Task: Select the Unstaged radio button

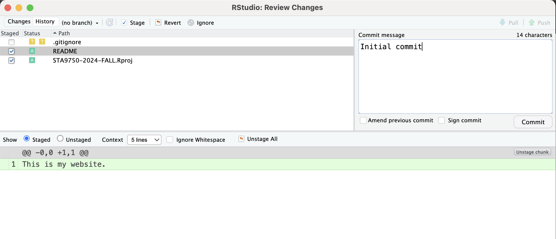Action: point(60,138)
